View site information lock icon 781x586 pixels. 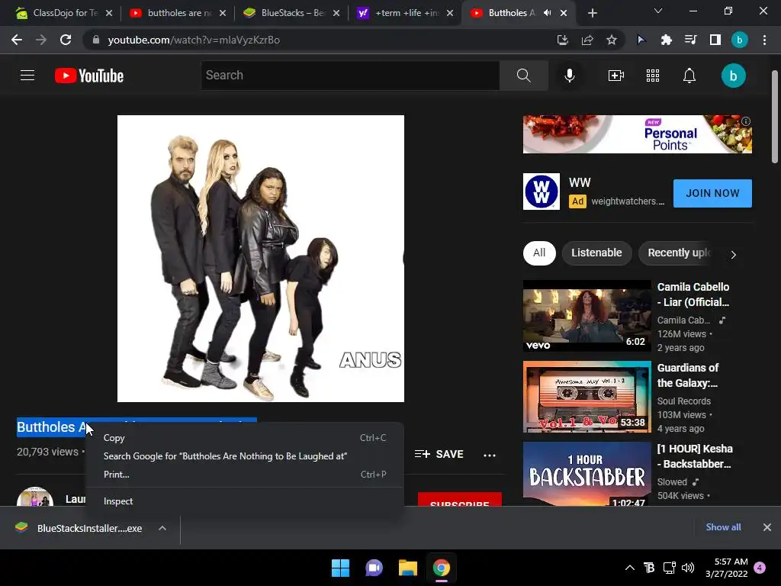click(96, 40)
